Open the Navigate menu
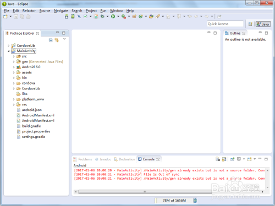Viewport: 275px width, 206px height. 61,10
